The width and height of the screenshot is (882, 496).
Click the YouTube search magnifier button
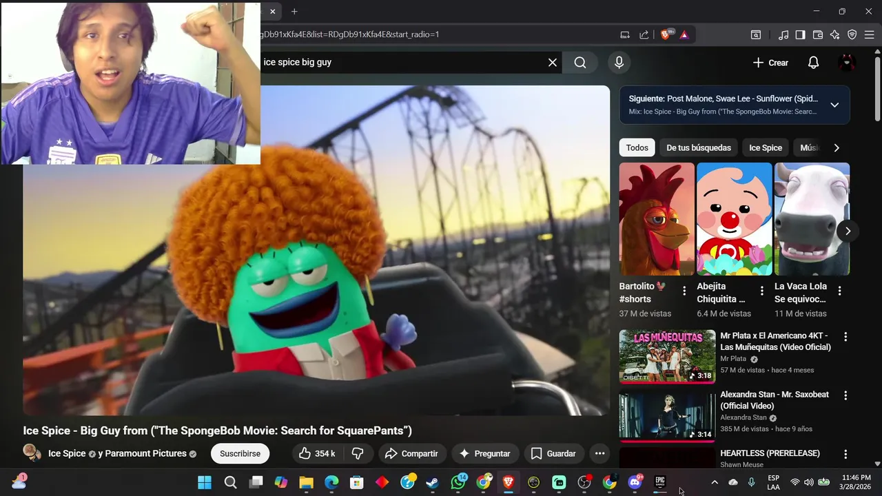pyautogui.click(x=580, y=63)
